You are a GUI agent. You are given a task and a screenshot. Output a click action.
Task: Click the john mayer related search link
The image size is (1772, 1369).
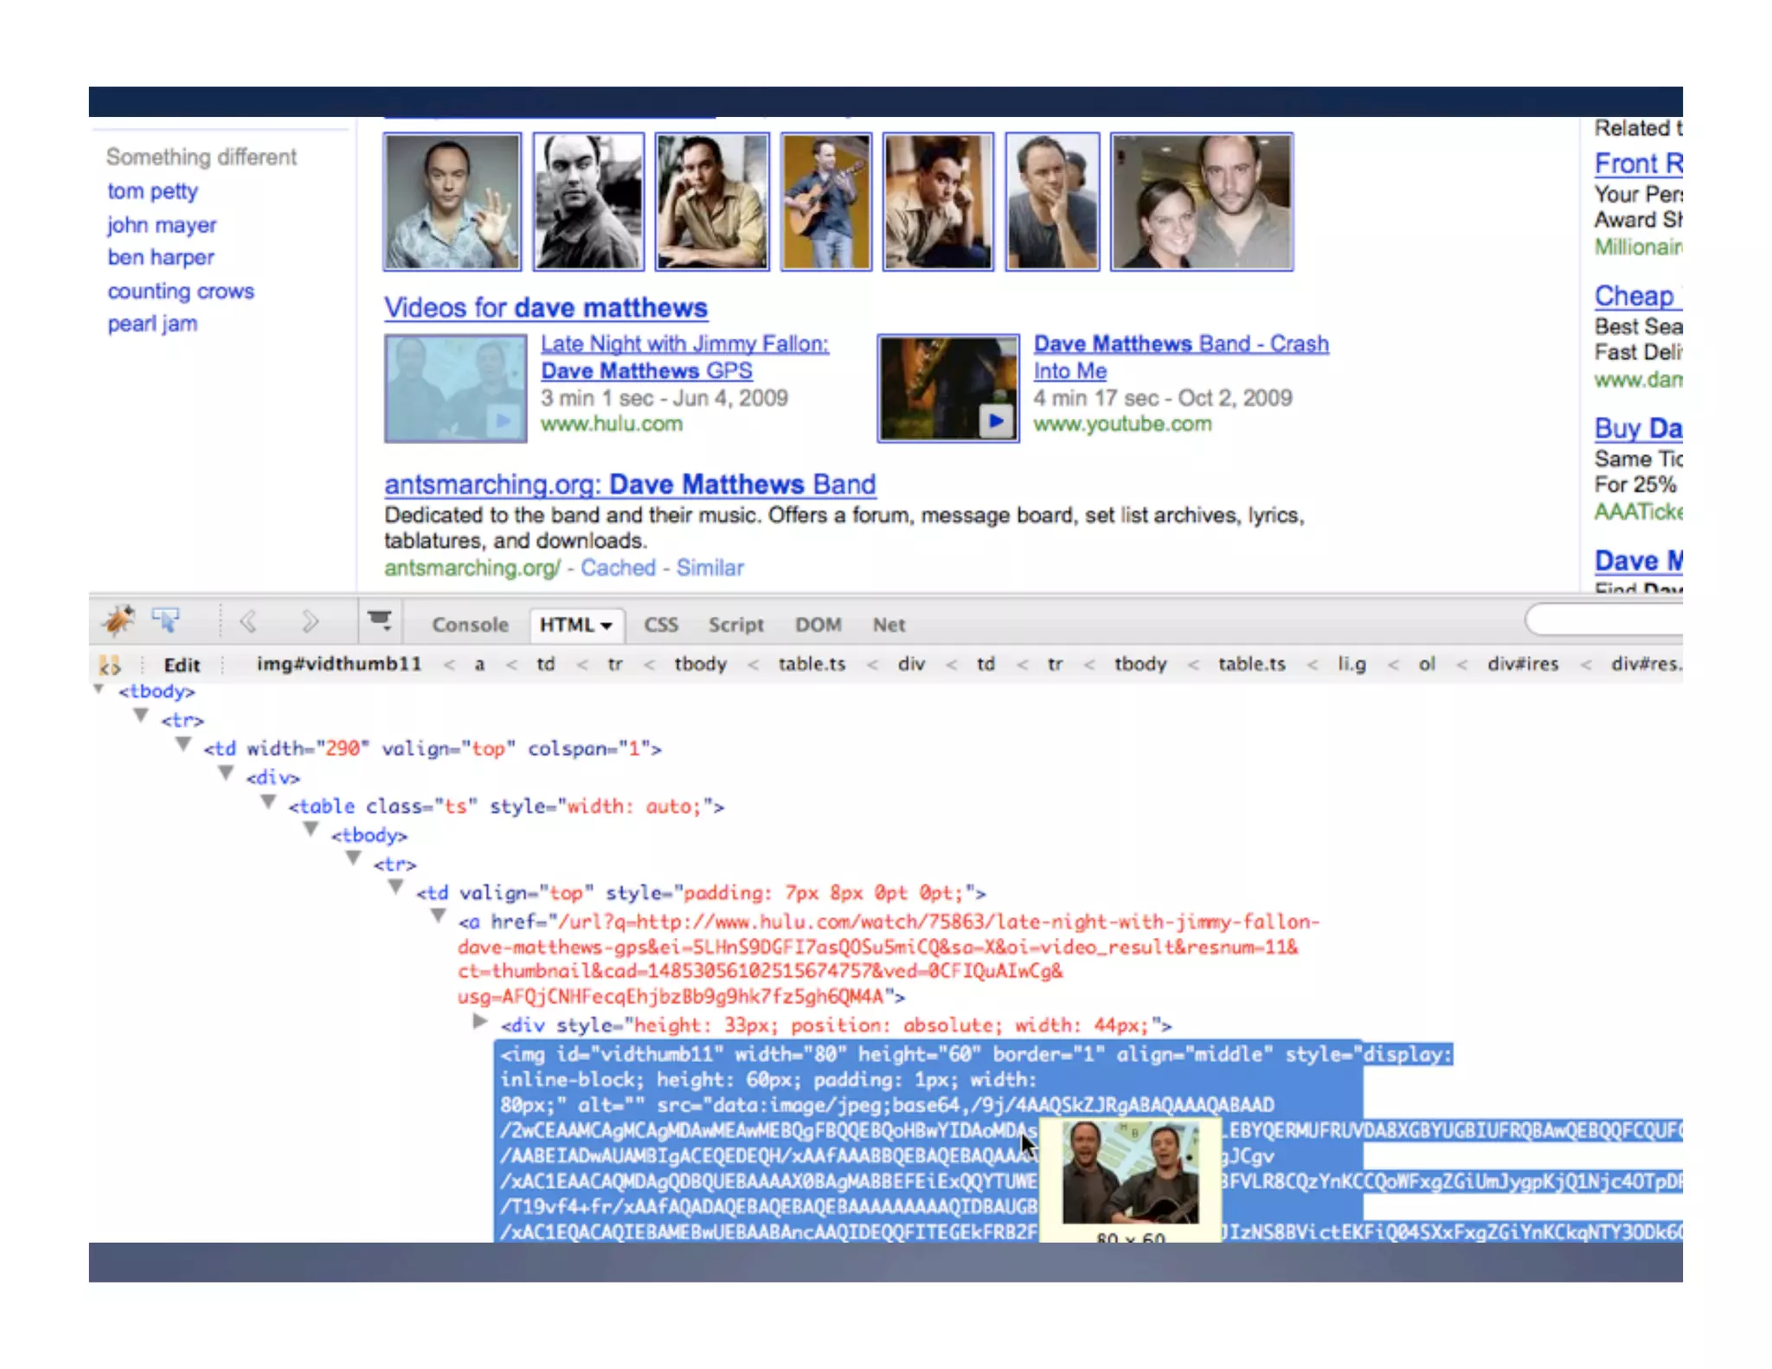tap(162, 225)
